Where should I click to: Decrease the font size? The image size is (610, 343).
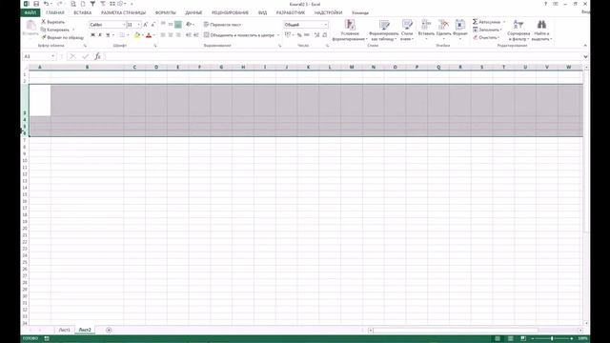pos(152,25)
